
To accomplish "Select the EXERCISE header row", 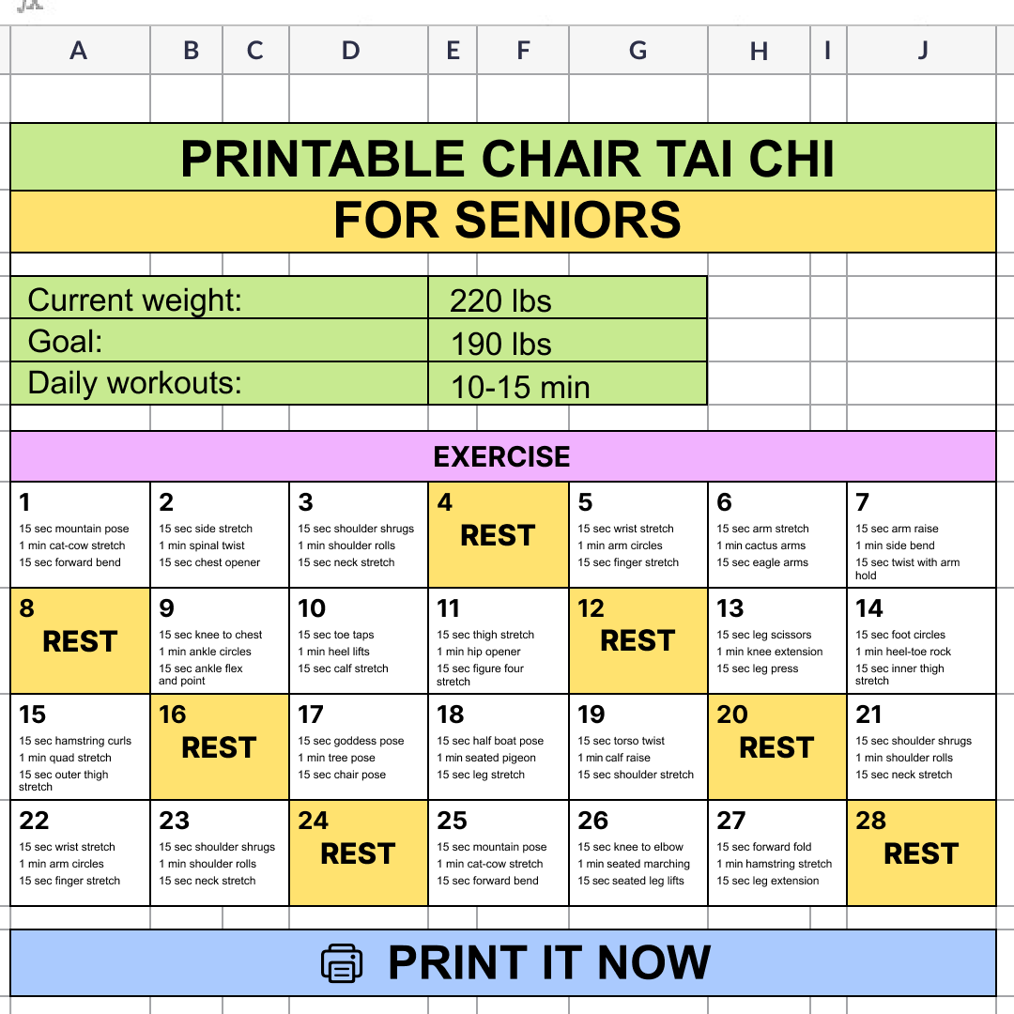I will (503, 456).
